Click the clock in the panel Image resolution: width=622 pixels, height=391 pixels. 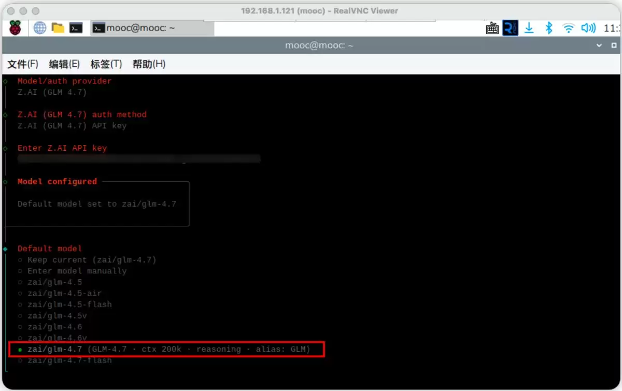(x=612, y=28)
